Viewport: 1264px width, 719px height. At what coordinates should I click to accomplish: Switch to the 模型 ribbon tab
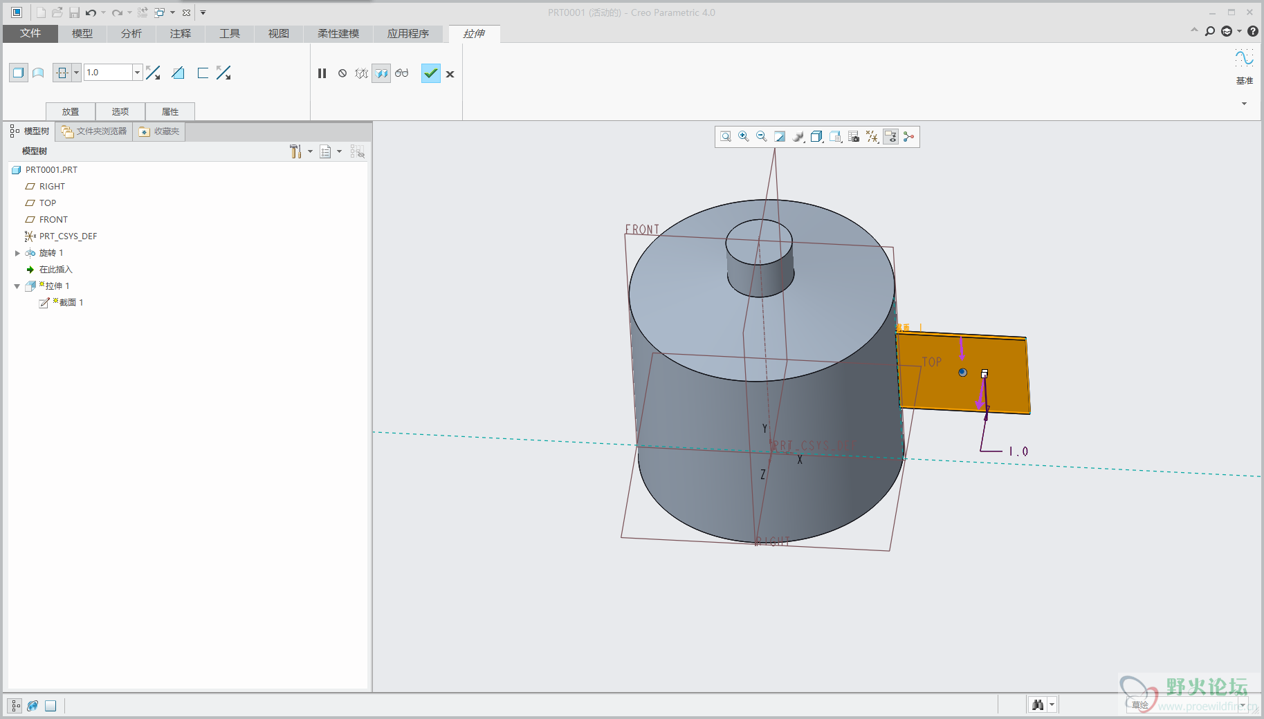(82, 33)
